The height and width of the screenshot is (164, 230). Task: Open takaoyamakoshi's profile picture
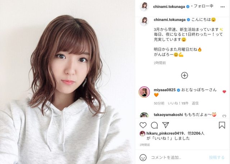tap(144, 115)
